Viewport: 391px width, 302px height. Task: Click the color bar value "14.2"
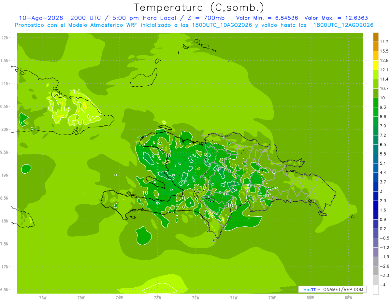click(x=384, y=42)
